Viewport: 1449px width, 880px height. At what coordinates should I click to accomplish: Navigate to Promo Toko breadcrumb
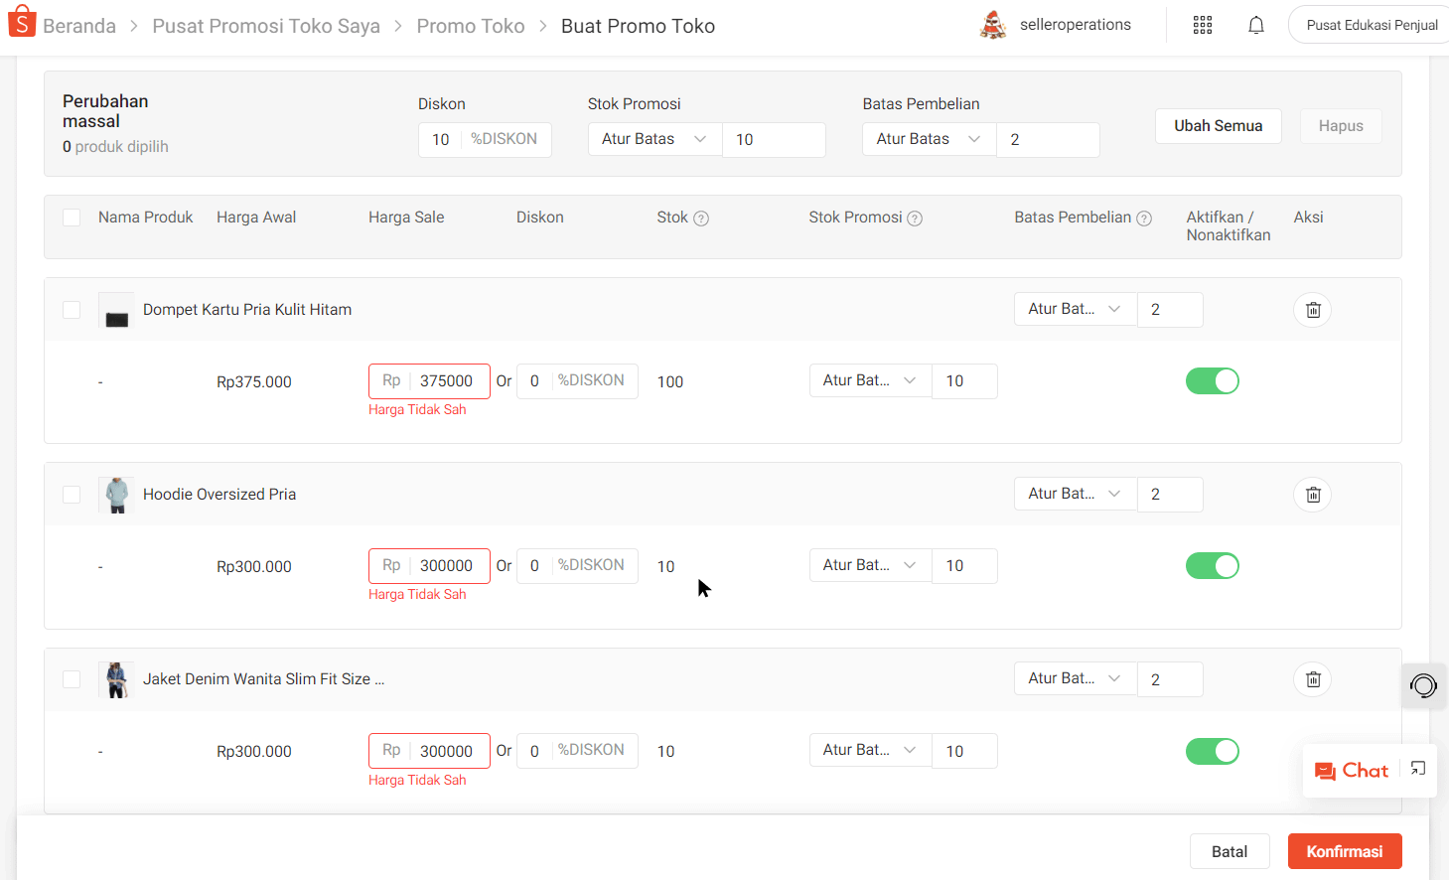pos(470,27)
